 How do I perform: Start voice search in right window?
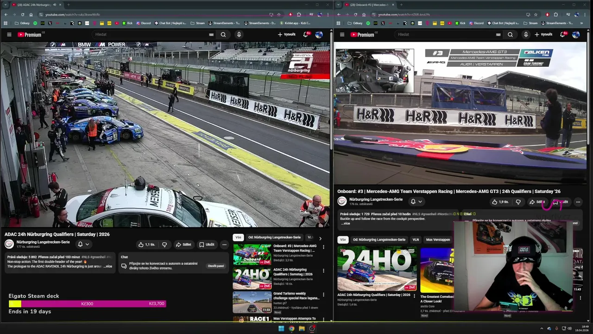[526, 34]
